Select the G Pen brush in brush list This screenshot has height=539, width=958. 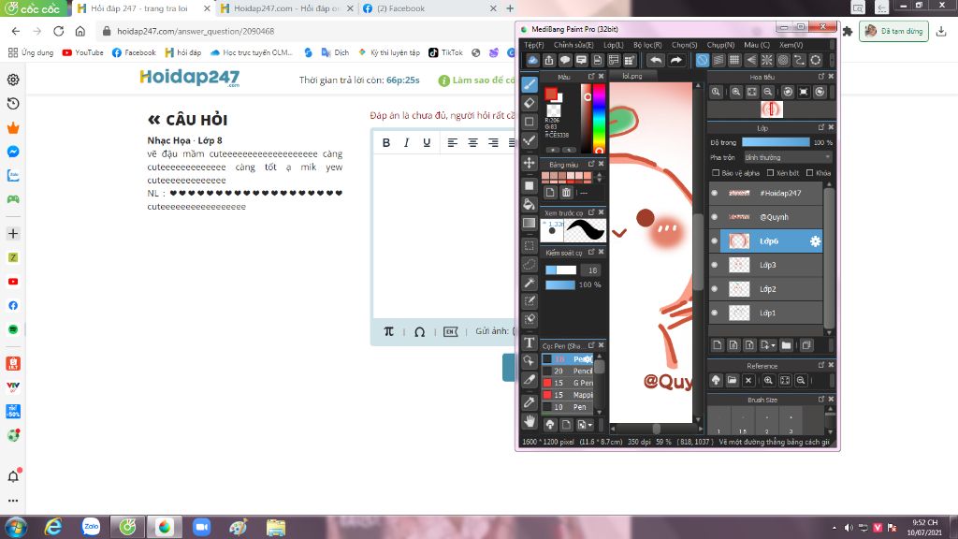(568, 383)
